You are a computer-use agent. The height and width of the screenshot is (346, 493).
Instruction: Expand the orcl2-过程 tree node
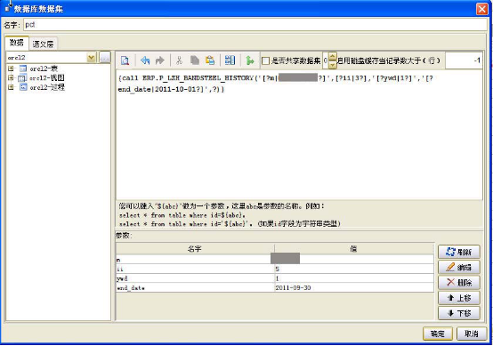click(11, 87)
